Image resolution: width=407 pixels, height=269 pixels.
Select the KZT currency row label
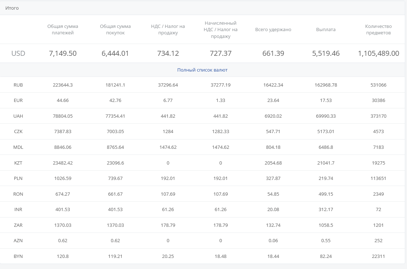(18, 163)
